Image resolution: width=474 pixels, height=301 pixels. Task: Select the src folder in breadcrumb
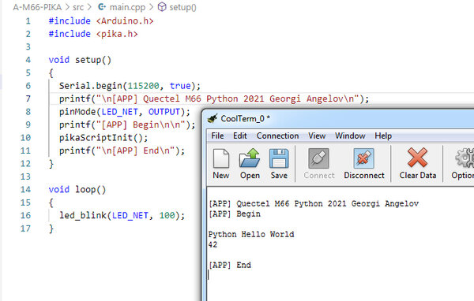[x=78, y=7]
